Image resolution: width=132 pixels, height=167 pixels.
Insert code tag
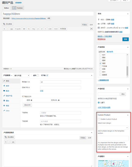tap(50, 29)
